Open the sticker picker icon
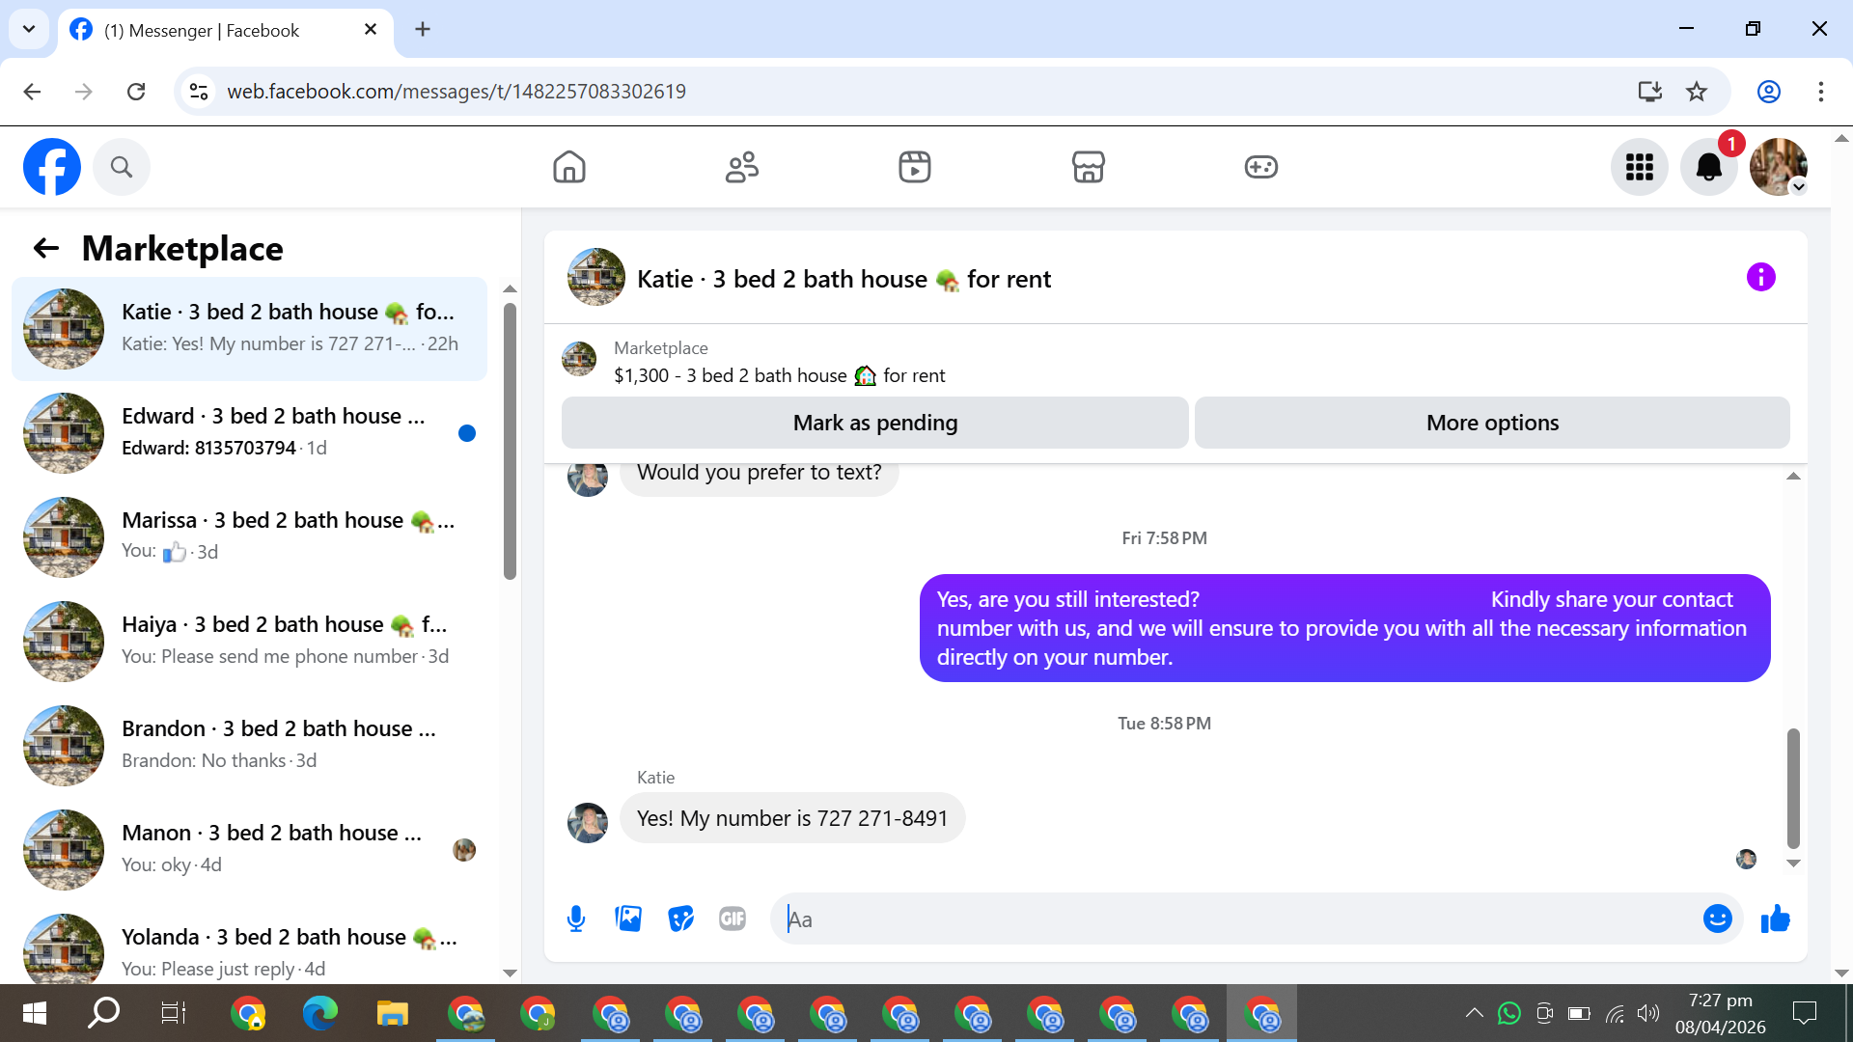The width and height of the screenshot is (1853, 1042). click(x=680, y=919)
